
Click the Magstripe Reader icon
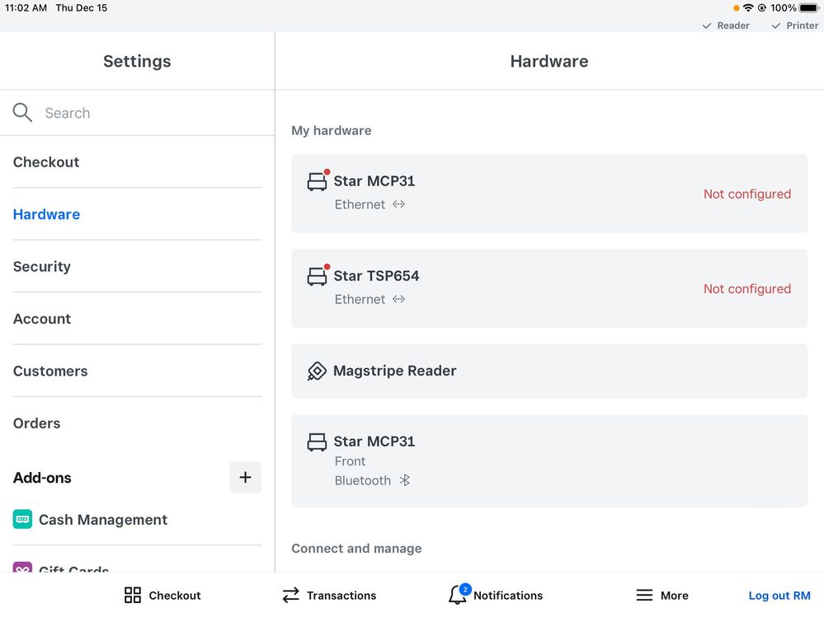[x=317, y=371]
